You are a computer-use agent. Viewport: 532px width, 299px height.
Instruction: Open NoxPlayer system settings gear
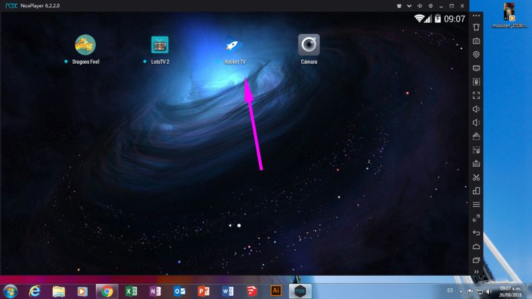[x=430, y=6]
